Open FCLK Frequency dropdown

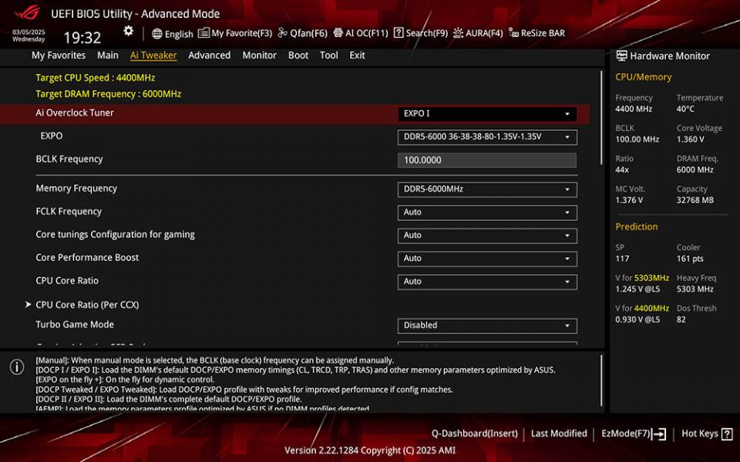[487, 213]
